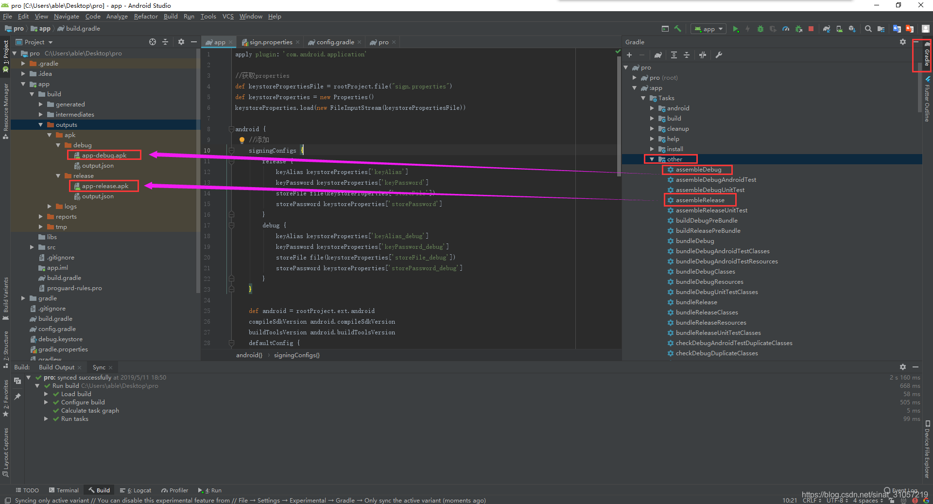Select assembleRelease Gradle task

point(700,200)
